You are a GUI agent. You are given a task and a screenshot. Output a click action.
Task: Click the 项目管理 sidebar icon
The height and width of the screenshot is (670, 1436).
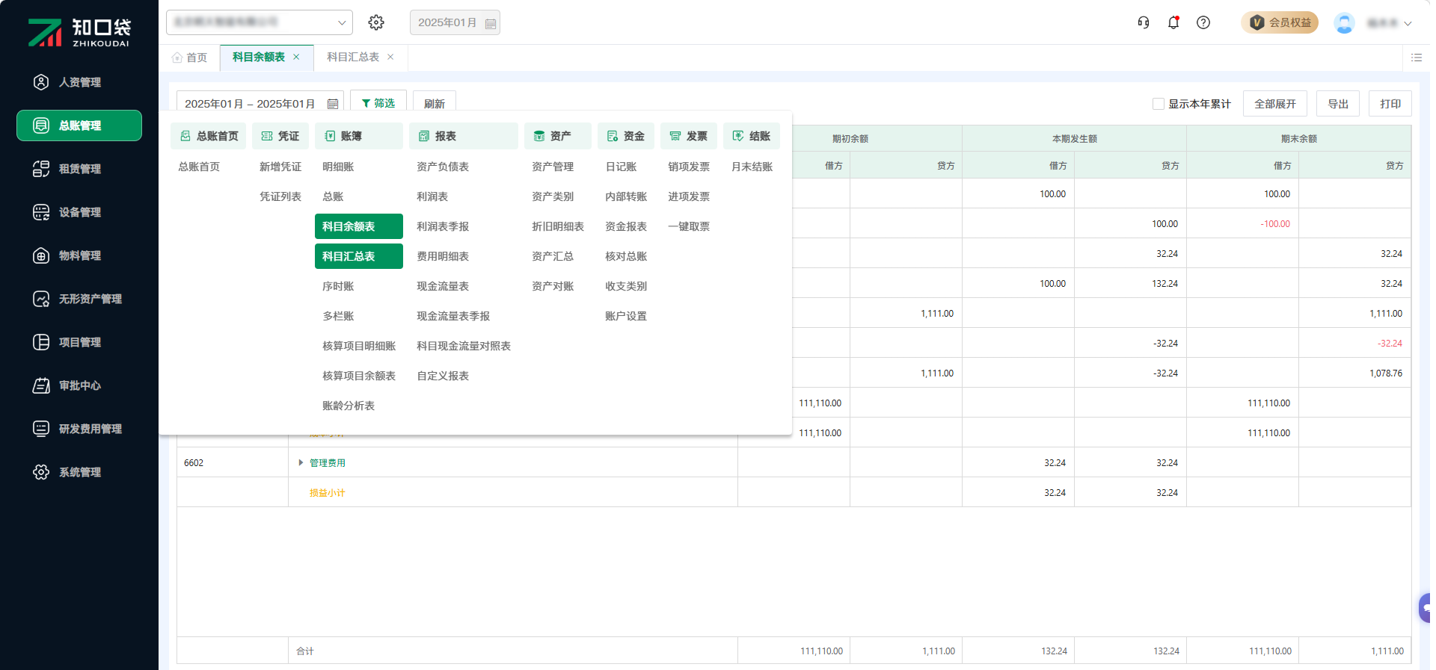[x=41, y=342]
